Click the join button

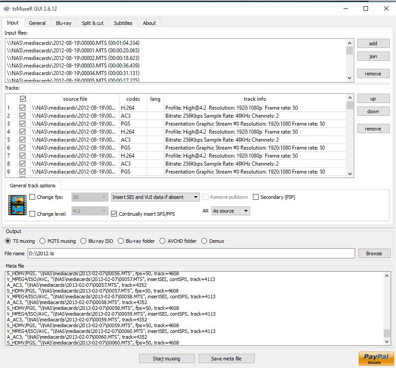point(373,56)
